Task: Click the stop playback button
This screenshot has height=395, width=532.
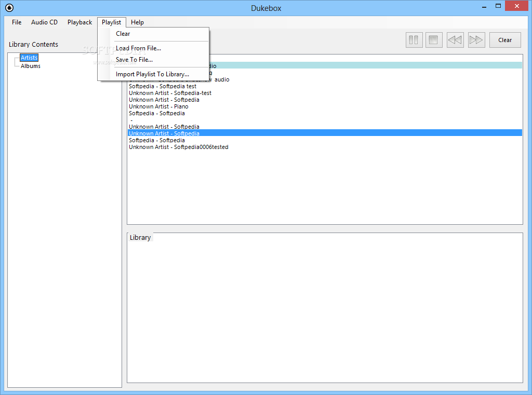Action: click(434, 40)
